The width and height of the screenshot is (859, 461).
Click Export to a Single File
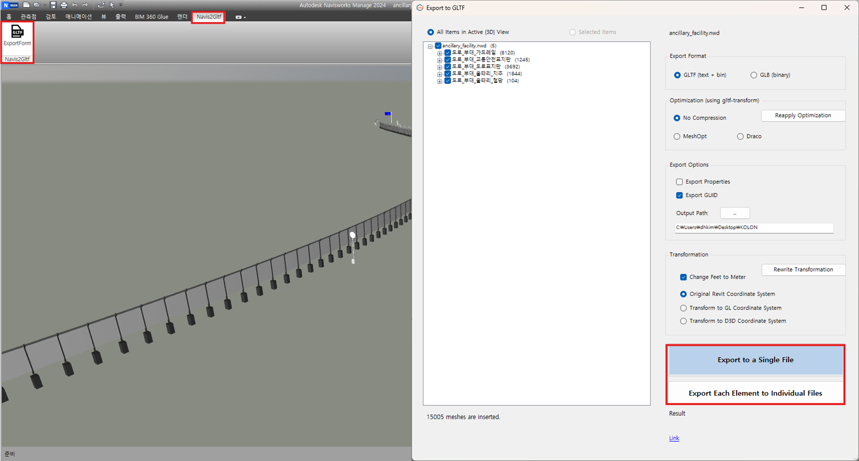pos(755,360)
